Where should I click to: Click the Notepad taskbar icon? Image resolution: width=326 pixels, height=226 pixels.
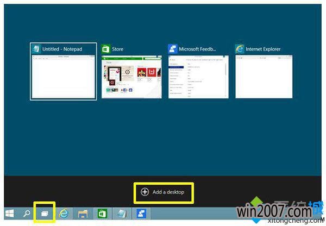pyautogui.click(x=121, y=214)
